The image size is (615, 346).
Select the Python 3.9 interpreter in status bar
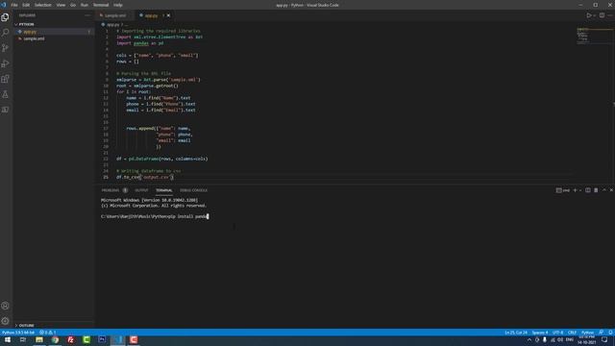point(18,333)
